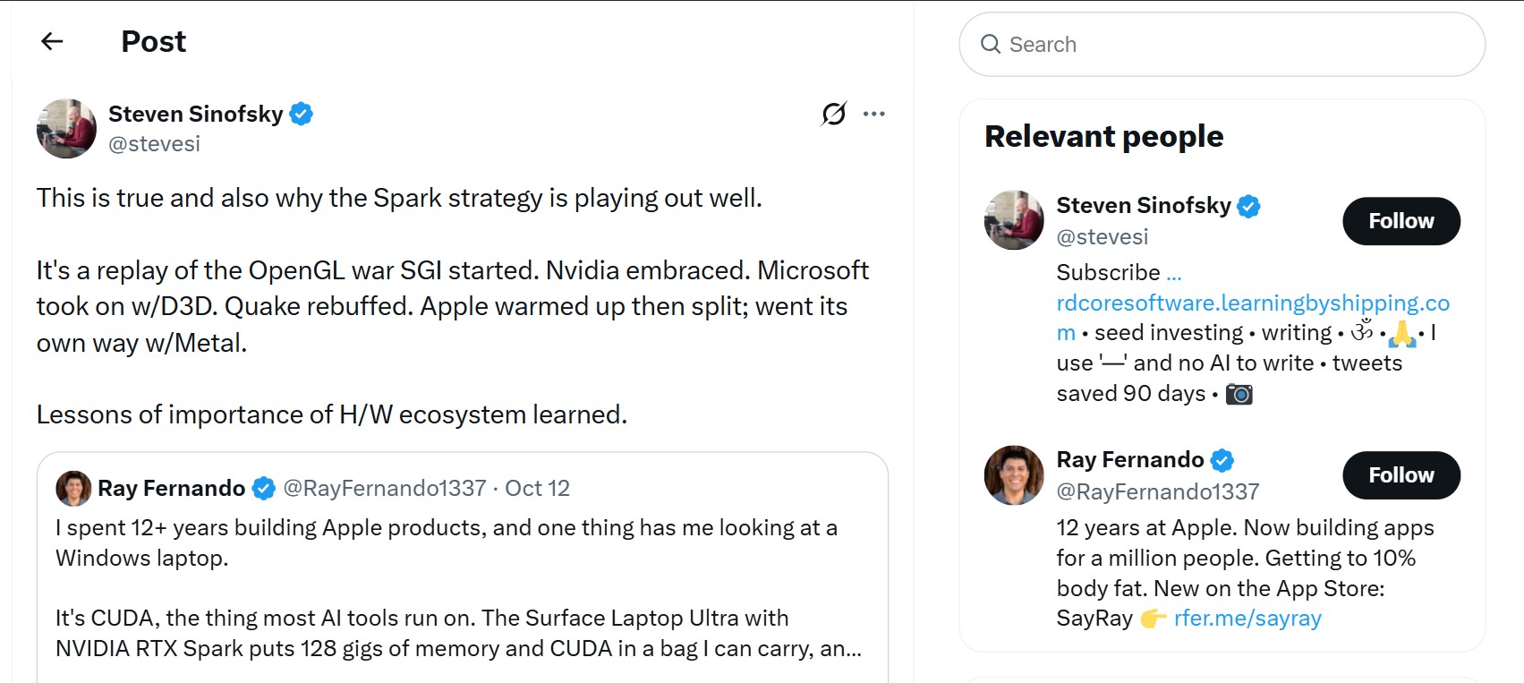1524x683 pixels.
Task: Open Steven Sinofsky's avatar on the post
Action: point(66,128)
